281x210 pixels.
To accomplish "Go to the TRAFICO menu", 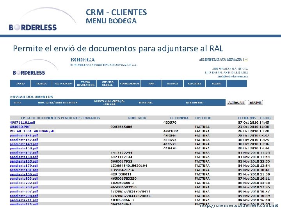I will 42,83.
